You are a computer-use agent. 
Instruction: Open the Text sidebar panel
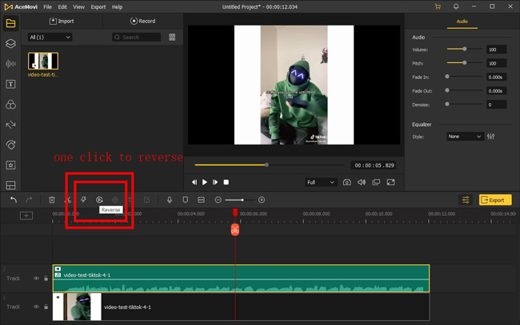pos(10,84)
